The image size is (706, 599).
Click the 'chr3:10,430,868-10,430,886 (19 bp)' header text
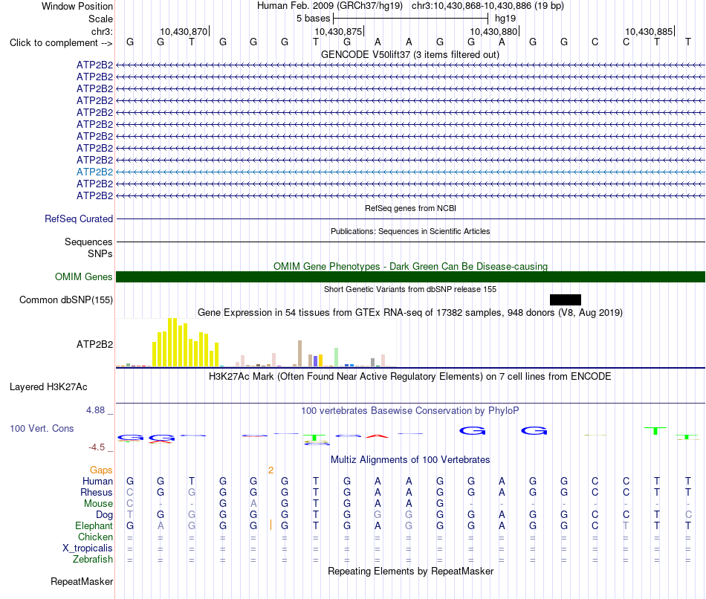pos(488,6)
